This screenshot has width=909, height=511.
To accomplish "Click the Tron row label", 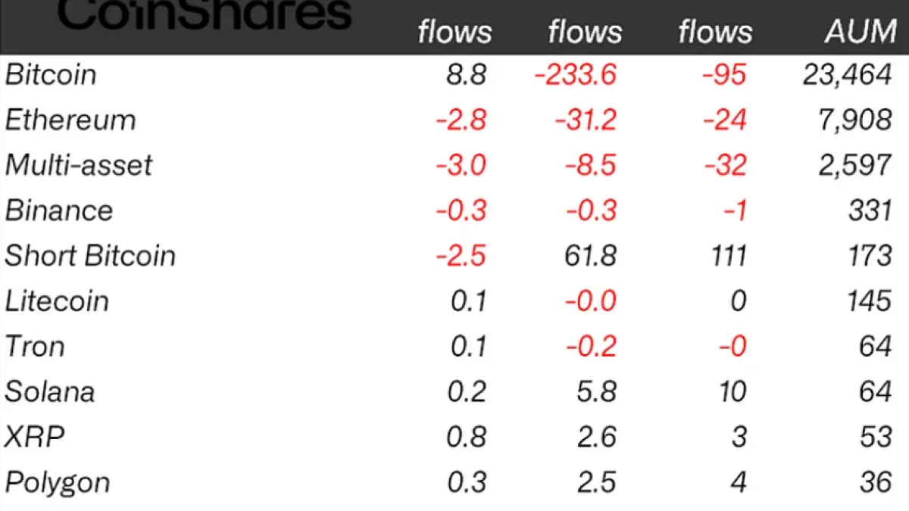I will (35, 347).
